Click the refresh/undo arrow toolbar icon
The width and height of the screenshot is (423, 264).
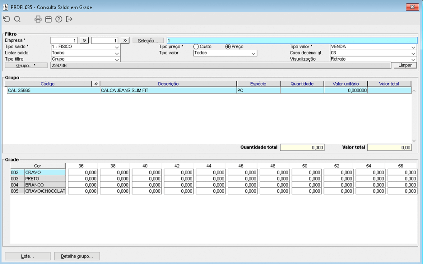point(7,19)
